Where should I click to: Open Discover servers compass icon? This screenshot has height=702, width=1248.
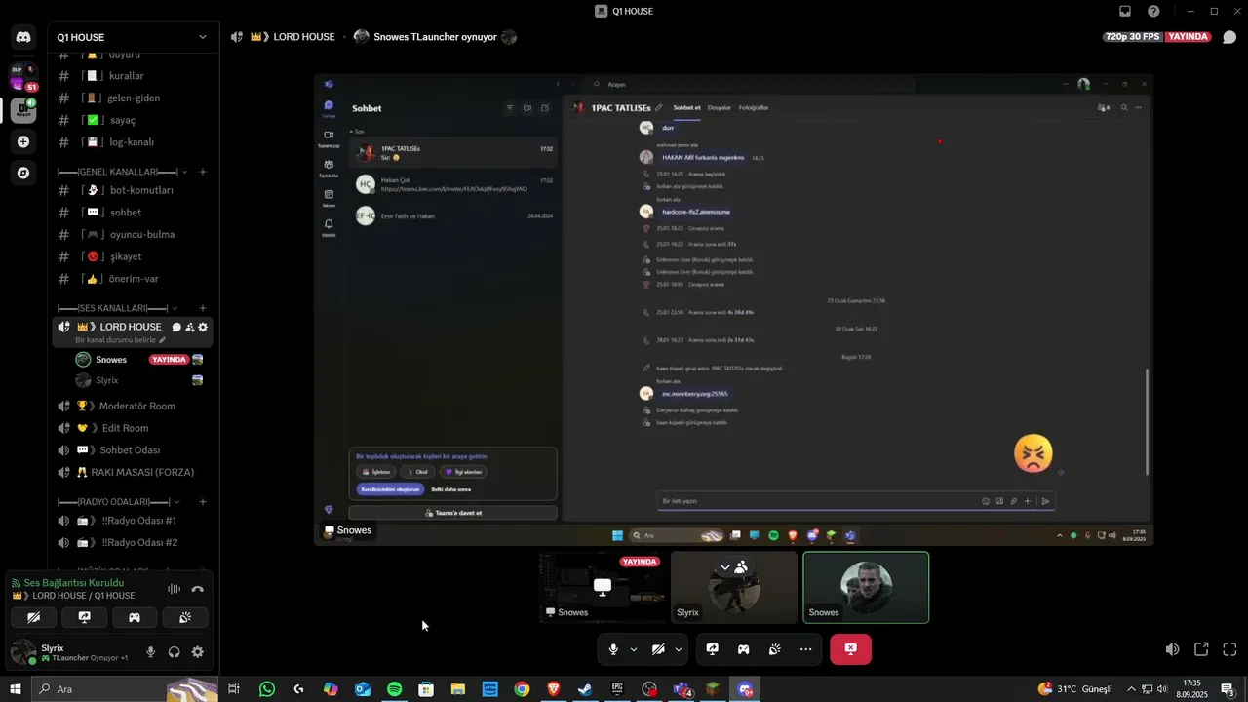[23, 173]
